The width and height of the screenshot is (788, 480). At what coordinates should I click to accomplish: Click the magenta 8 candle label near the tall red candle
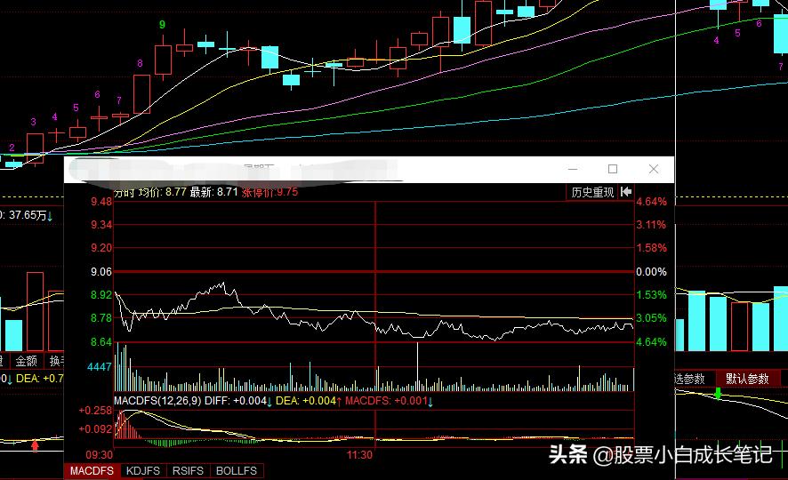pyautogui.click(x=140, y=63)
